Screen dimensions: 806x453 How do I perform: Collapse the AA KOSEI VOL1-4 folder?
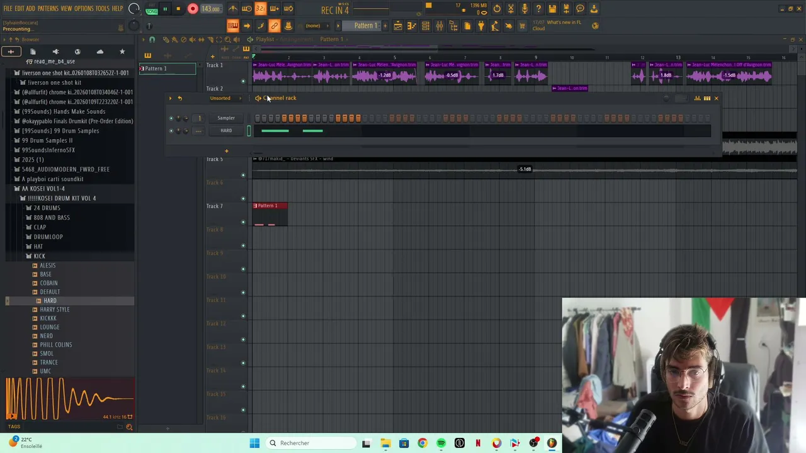coord(43,189)
